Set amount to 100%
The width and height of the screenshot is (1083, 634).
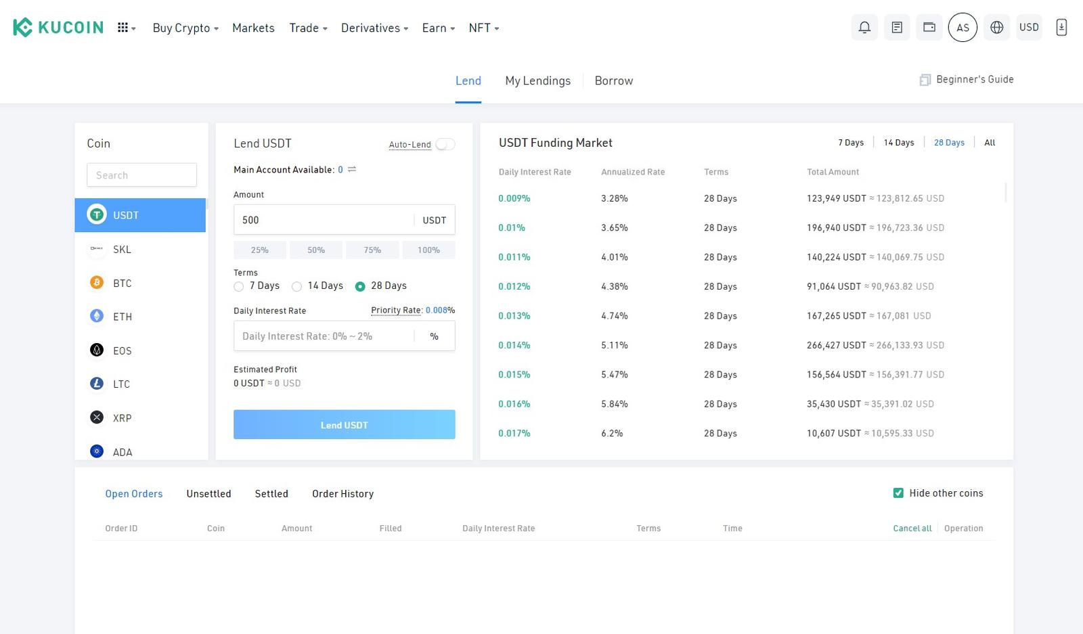click(x=428, y=250)
